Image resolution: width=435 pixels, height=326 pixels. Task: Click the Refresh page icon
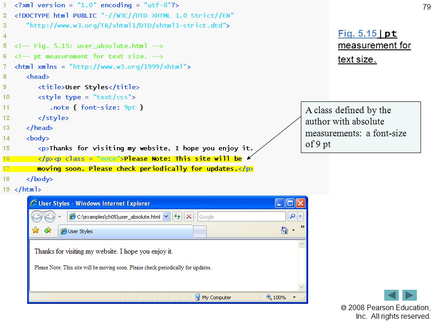[177, 216]
